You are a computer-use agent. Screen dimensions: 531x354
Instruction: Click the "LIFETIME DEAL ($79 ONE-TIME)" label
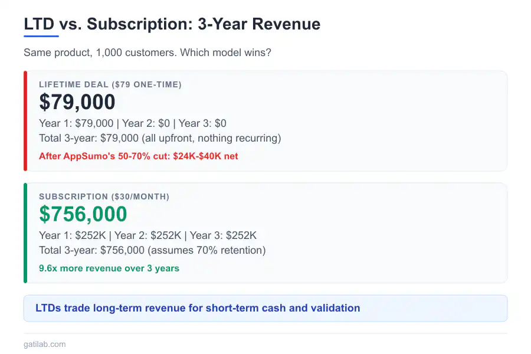coord(110,85)
